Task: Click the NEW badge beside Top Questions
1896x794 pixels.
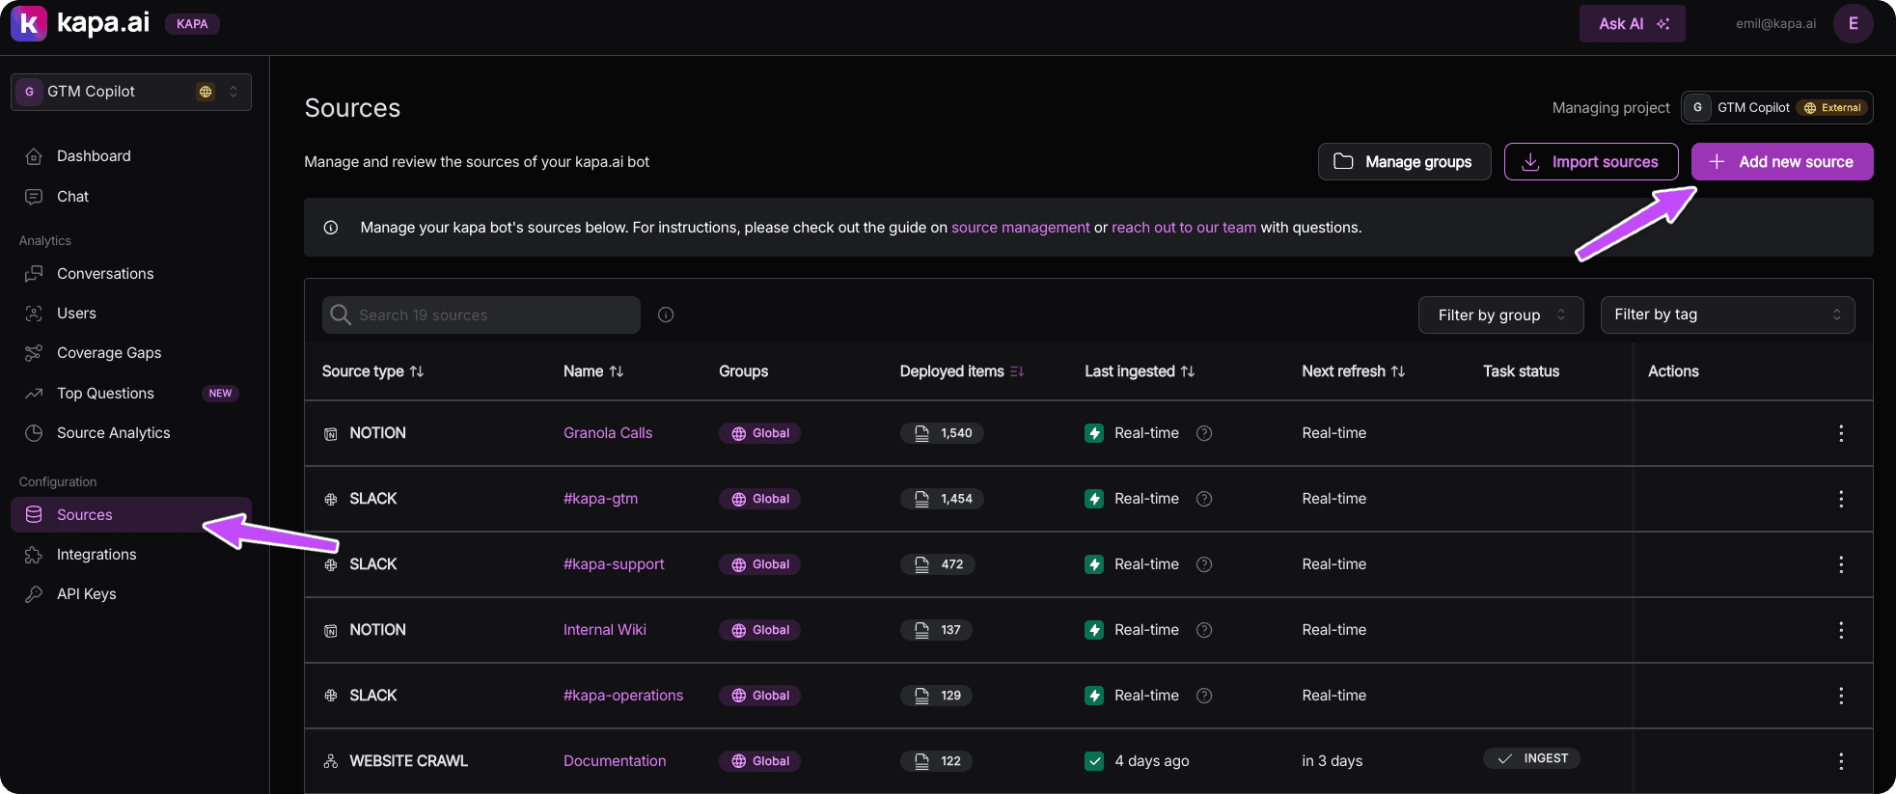Action: [x=220, y=394]
